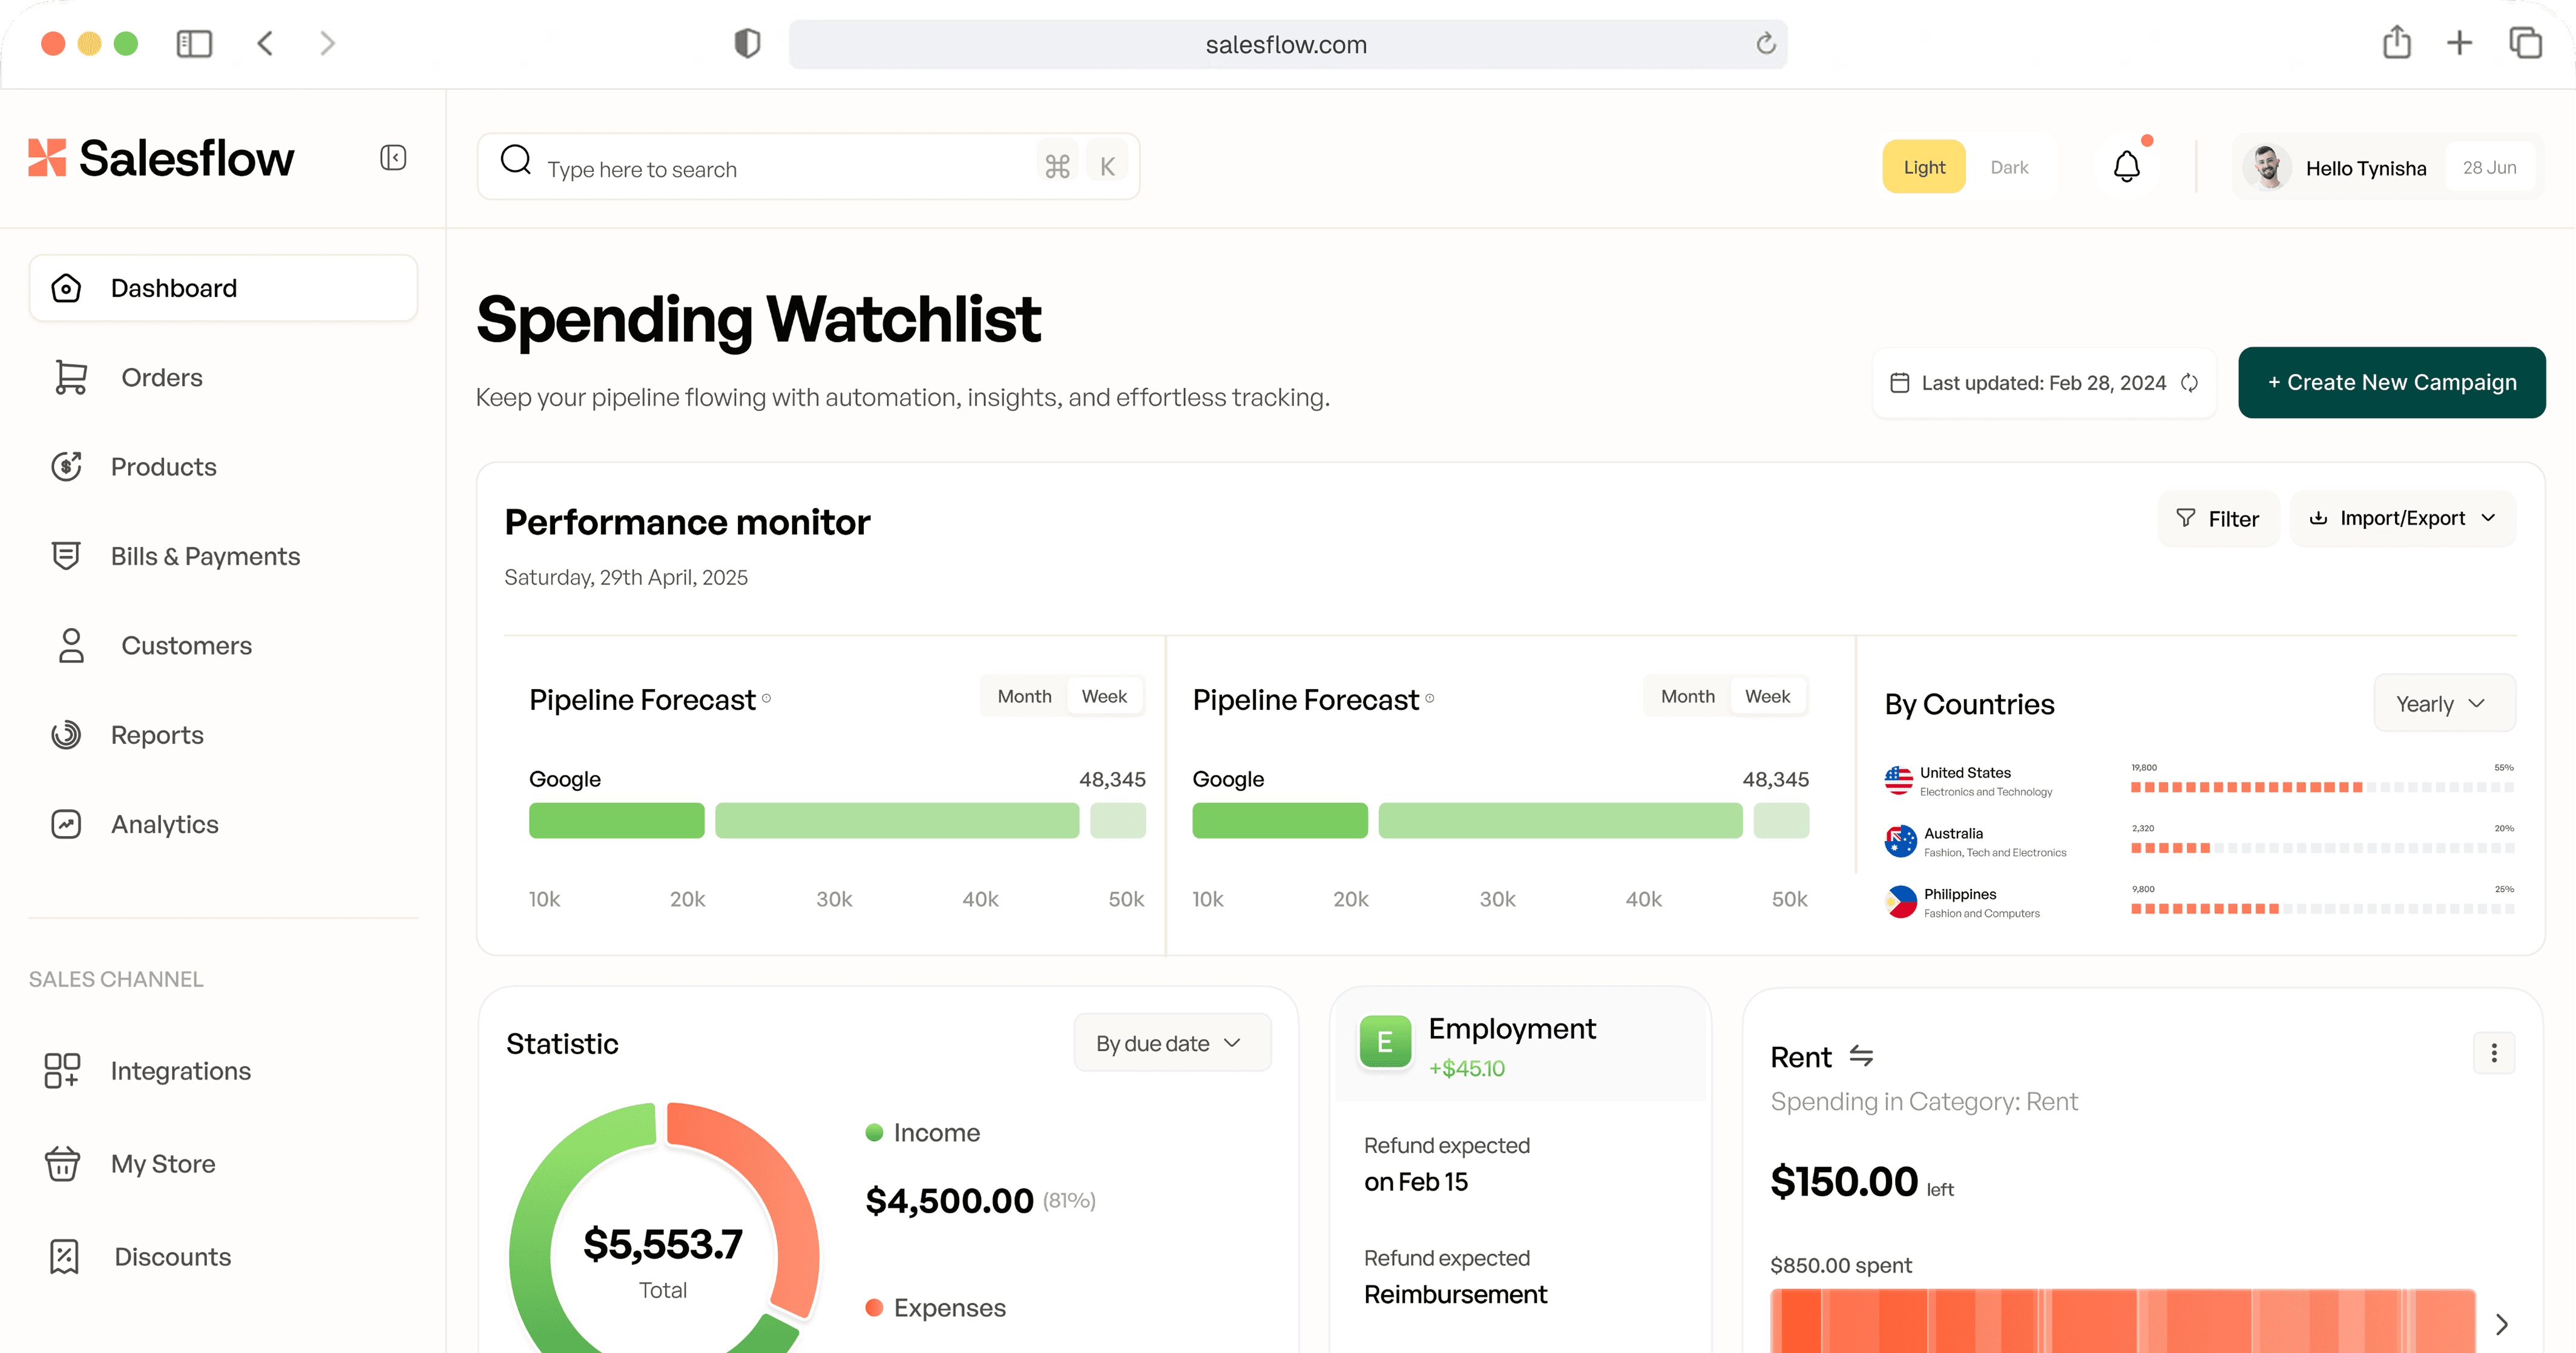Open the Rent card three-dot menu
The image size is (2576, 1353).
(x=2494, y=1052)
